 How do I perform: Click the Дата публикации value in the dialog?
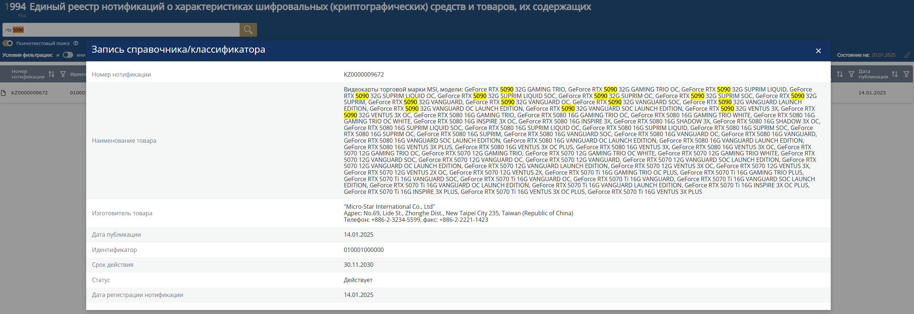click(x=358, y=235)
